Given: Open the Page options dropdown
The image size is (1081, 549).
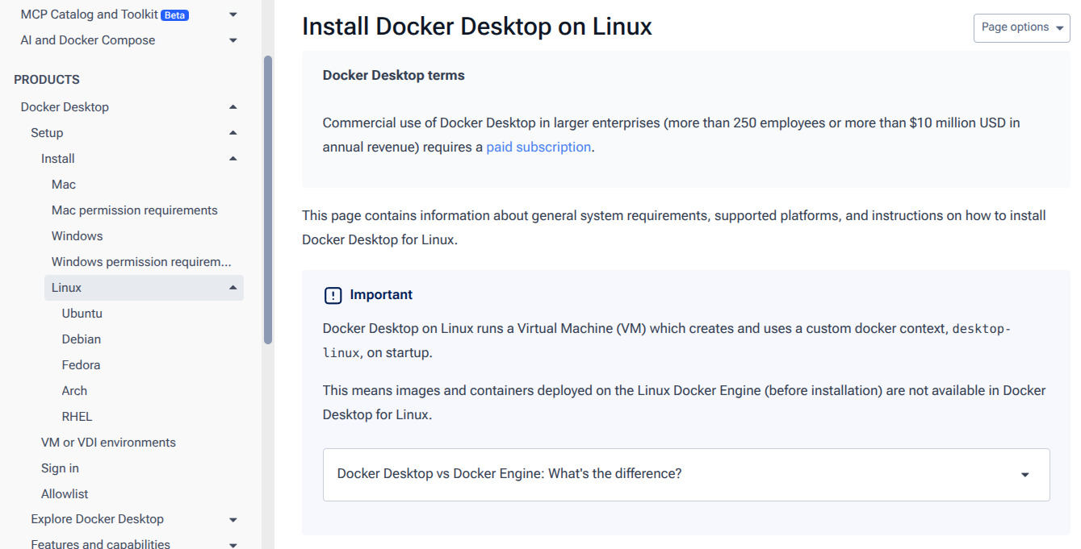Looking at the screenshot, I should [1021, 27].
